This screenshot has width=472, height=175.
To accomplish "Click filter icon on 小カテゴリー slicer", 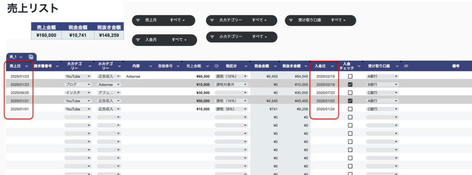I will click(212, 37).
